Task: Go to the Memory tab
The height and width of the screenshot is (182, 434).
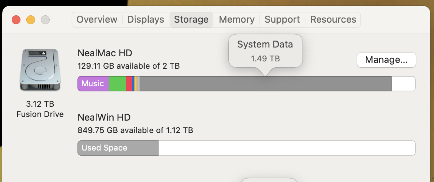Action: pos(236,19)
